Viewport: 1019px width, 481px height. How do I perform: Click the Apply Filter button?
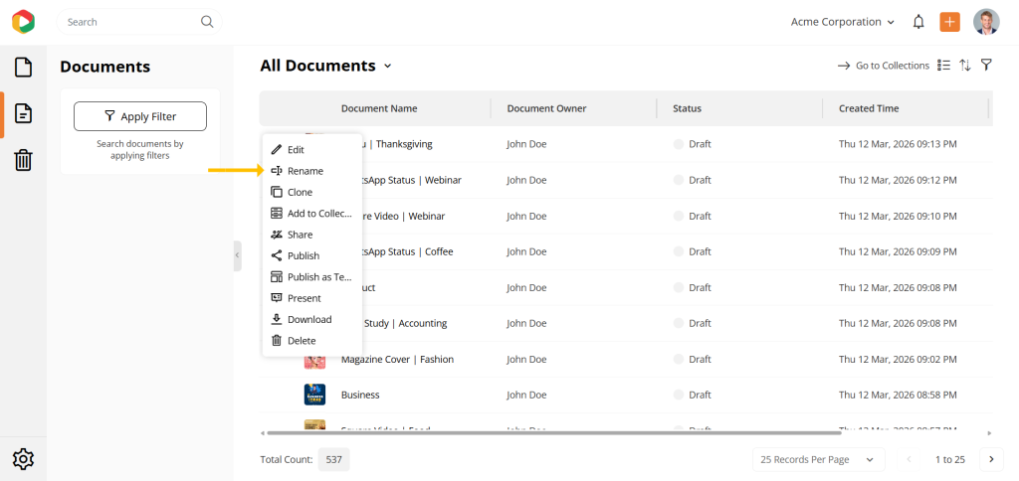140,116
